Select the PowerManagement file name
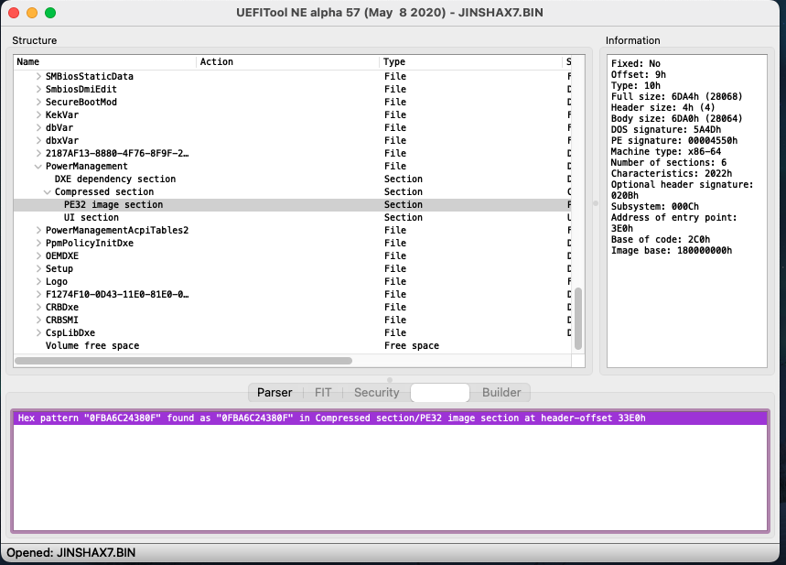Screen dimensions: 786x565 [87, 166]
